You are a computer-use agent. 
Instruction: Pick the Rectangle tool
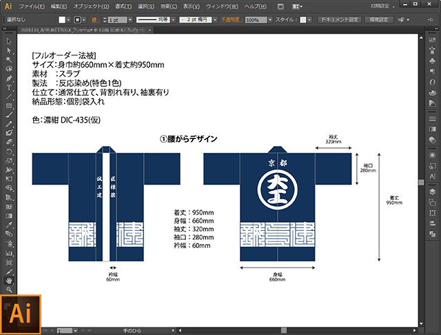(9, 105)
